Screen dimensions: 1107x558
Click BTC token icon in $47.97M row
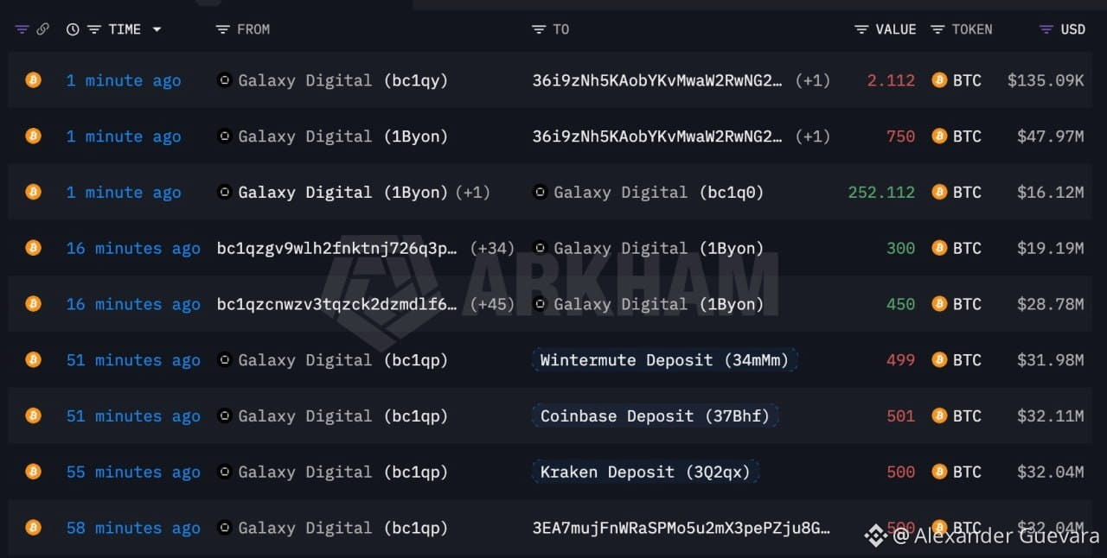tap(939, 136)
